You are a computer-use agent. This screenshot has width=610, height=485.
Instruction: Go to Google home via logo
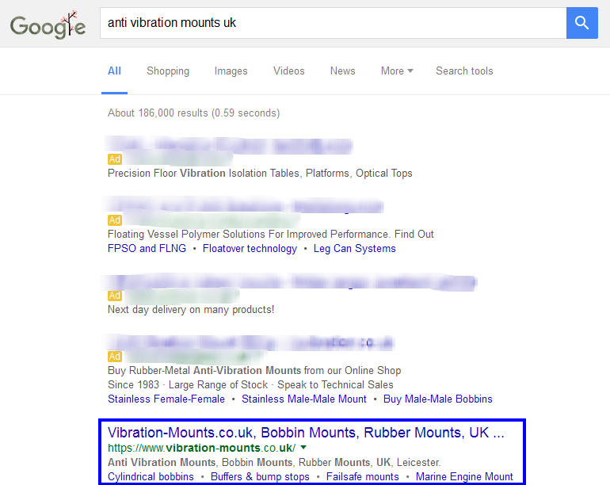pos(48,25)
